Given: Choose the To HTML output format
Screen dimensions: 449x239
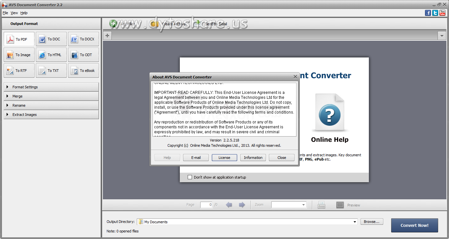Looking at the screenshot, I should click(x=51, y=54).
